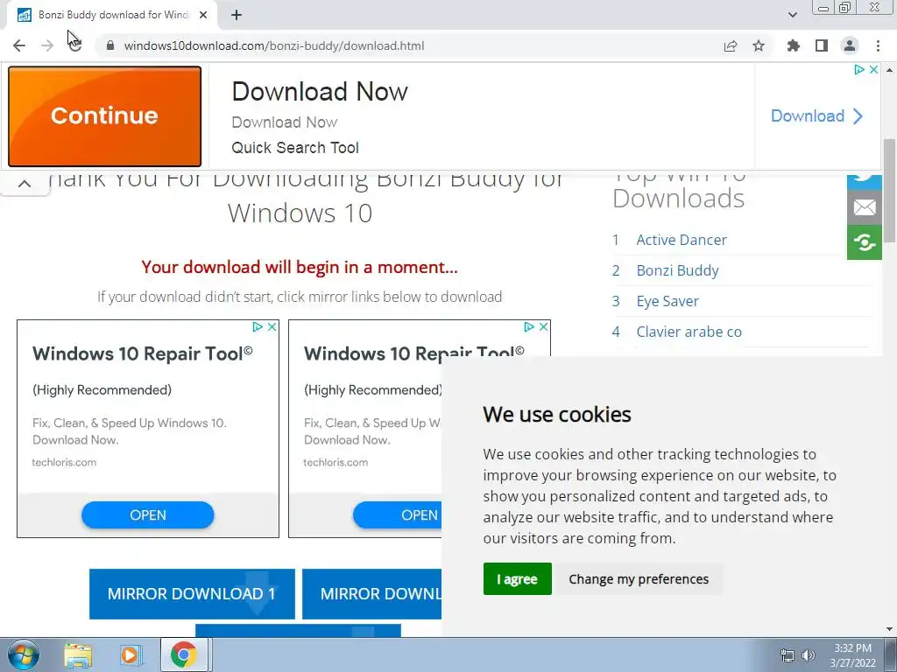This screenshot has width=897, height=672.
Task: Click the page vertical scrollbar thumb
Action: coord(889,190)
